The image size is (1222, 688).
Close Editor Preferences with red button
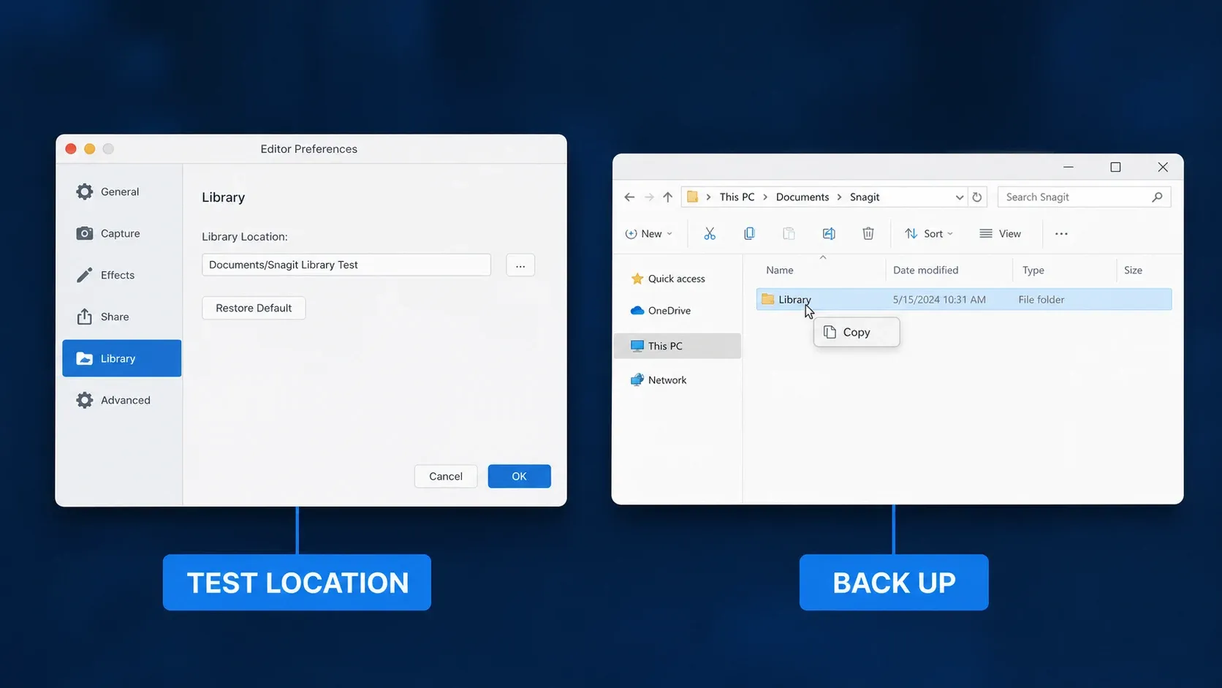[71, 148]
